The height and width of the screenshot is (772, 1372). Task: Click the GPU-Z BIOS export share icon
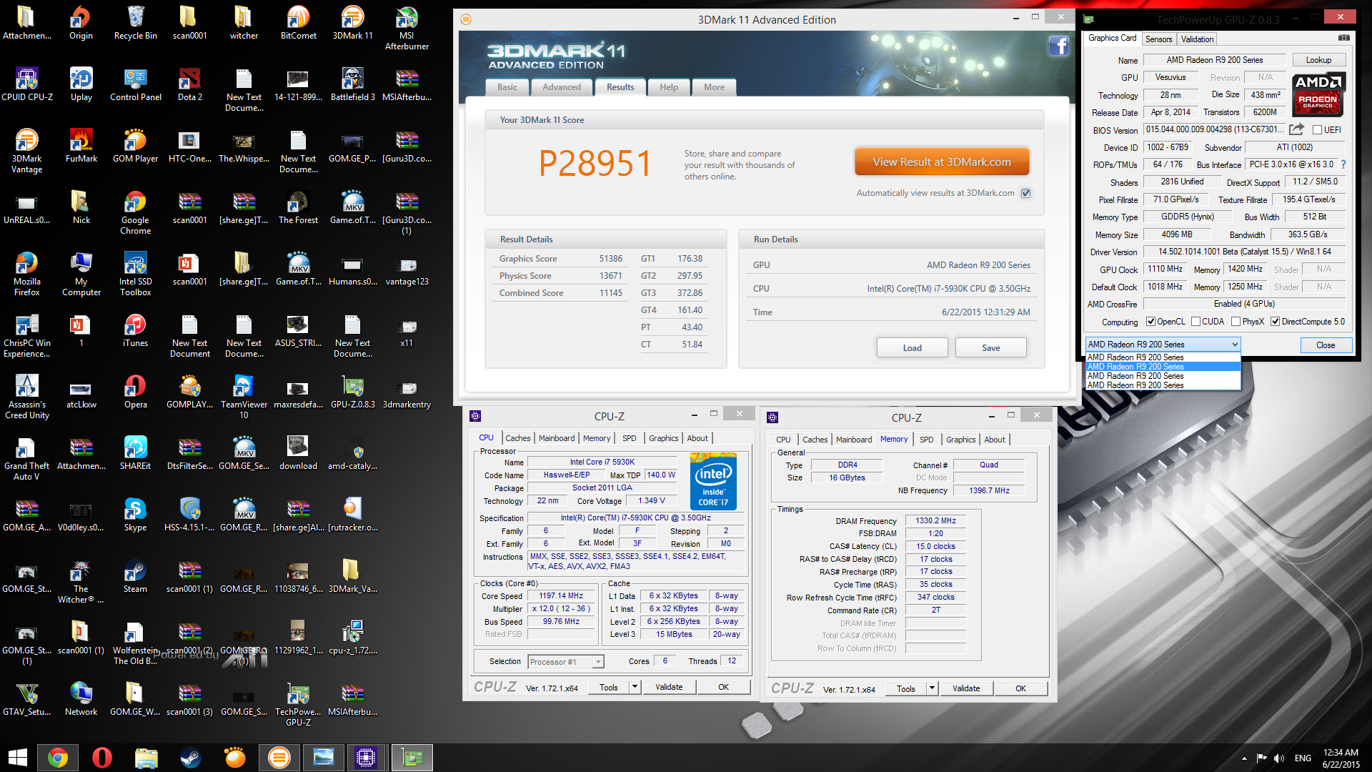click(1296, 129)
